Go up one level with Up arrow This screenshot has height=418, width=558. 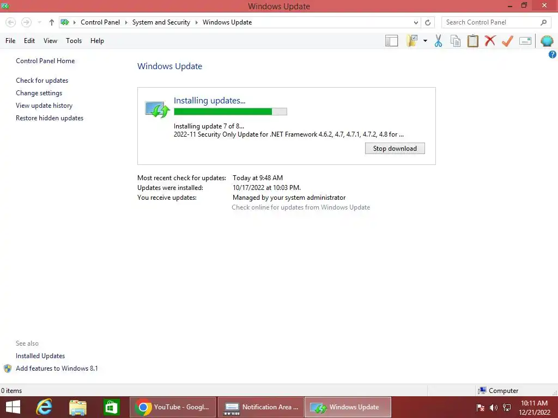point(52,22)
